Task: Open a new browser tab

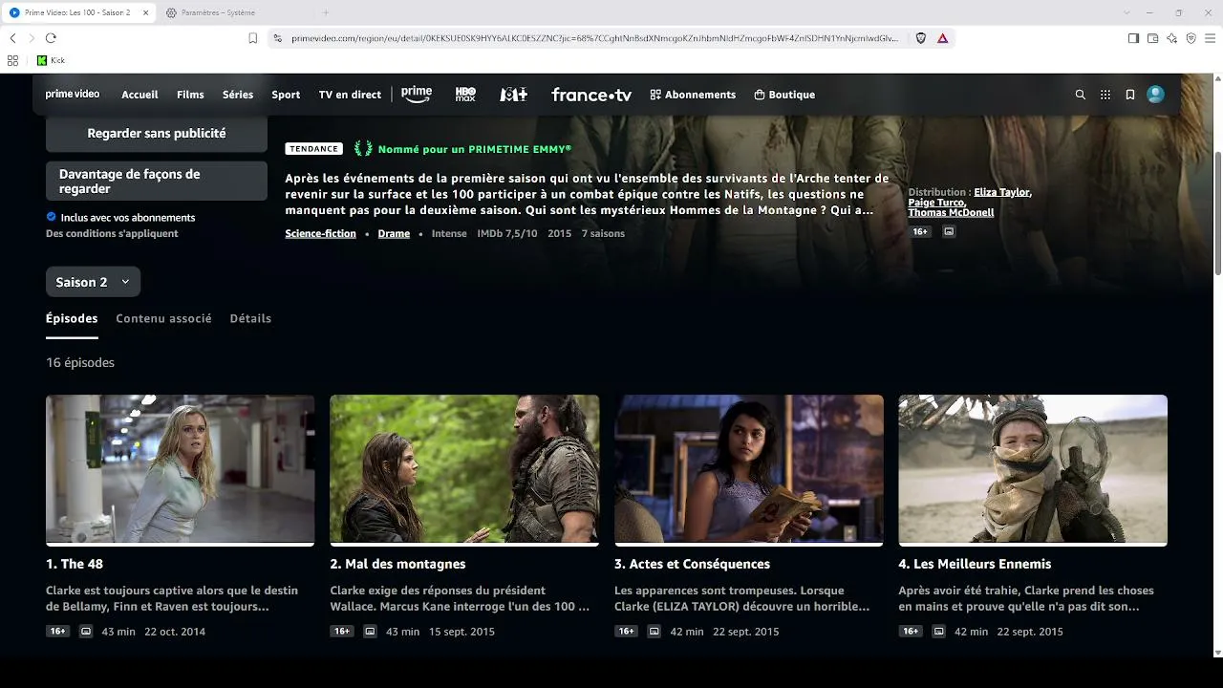Action: tap(325, 12)
